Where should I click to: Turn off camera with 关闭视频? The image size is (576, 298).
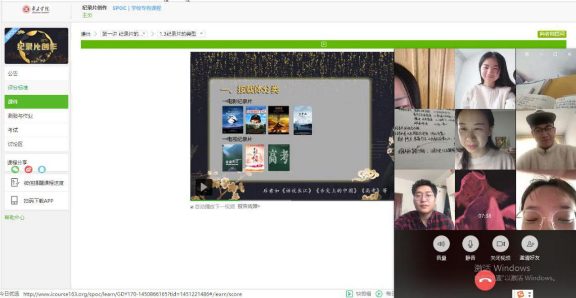(x=500, y=244)
